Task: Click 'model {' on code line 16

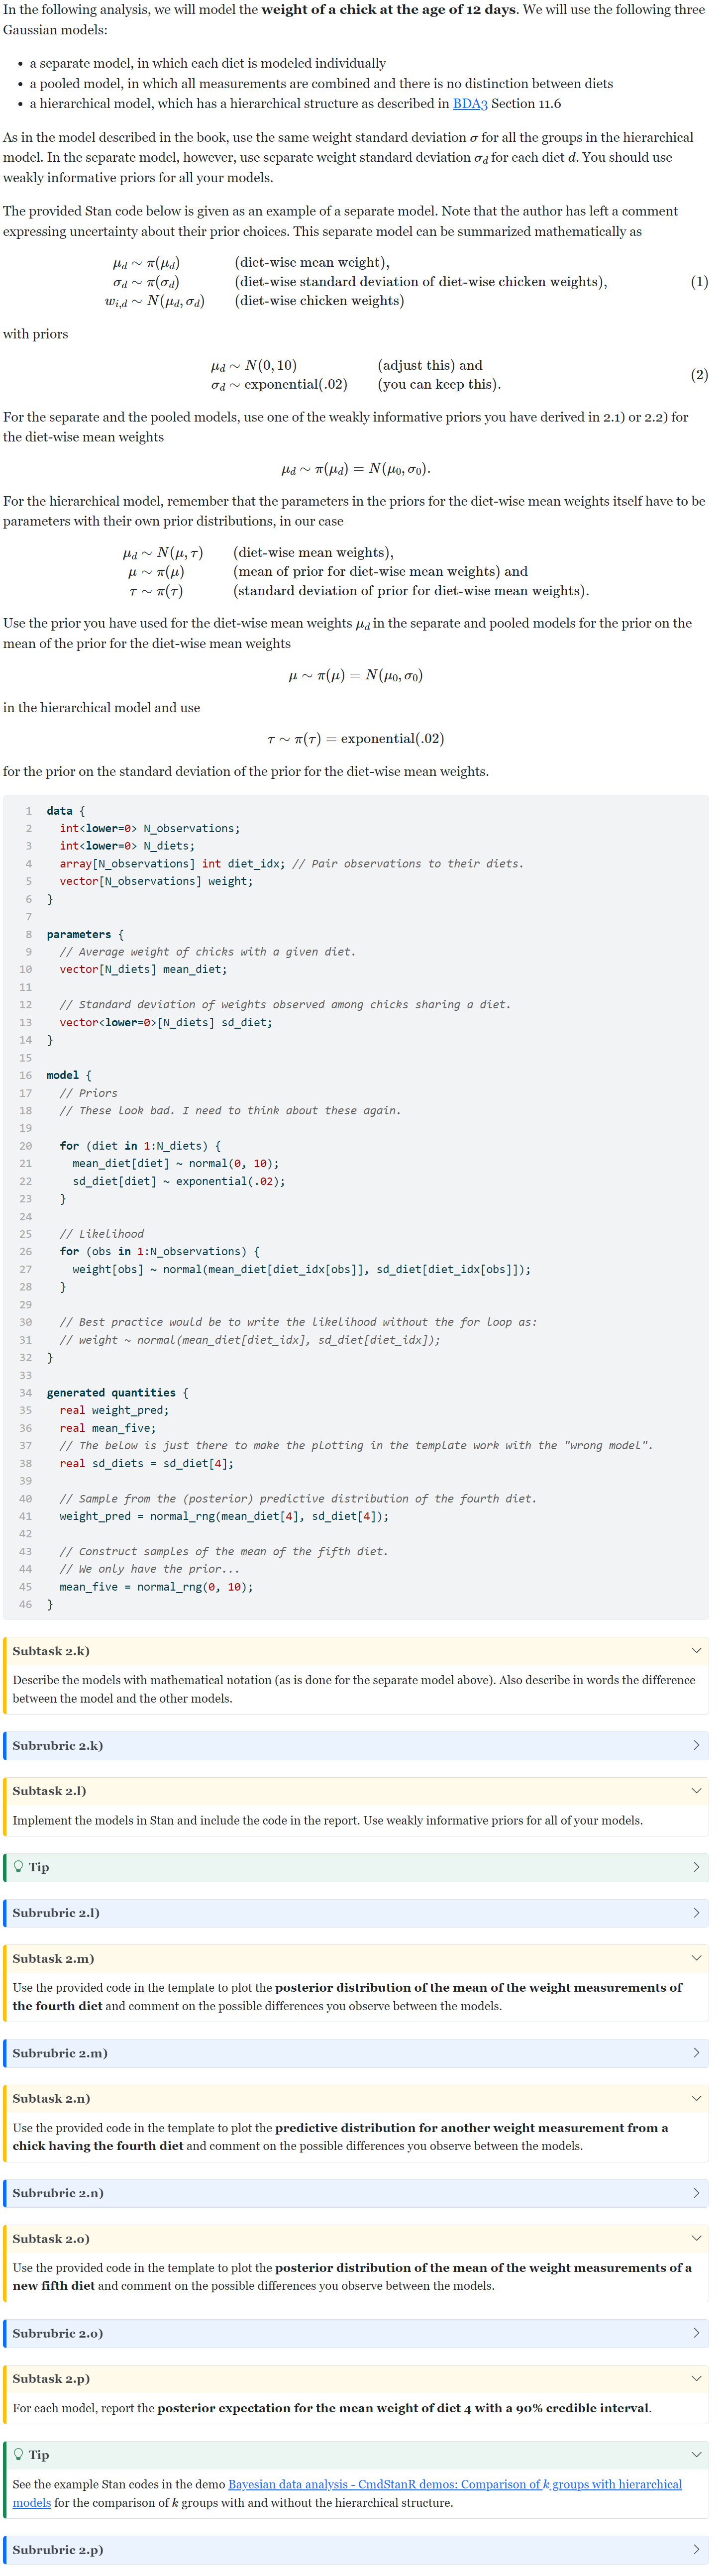Action: (x=69, y=1075)
